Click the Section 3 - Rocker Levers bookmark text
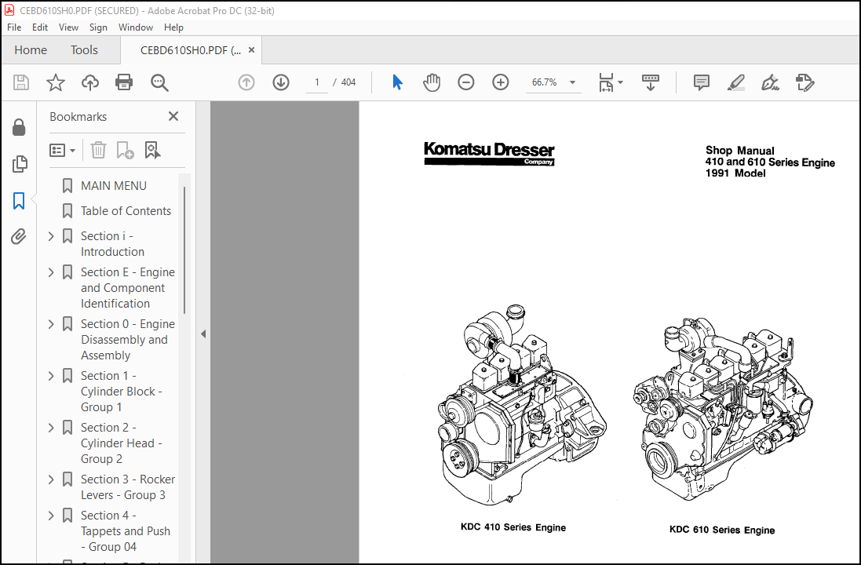Viewport: 861px width, 565px height. click(128, 487)
